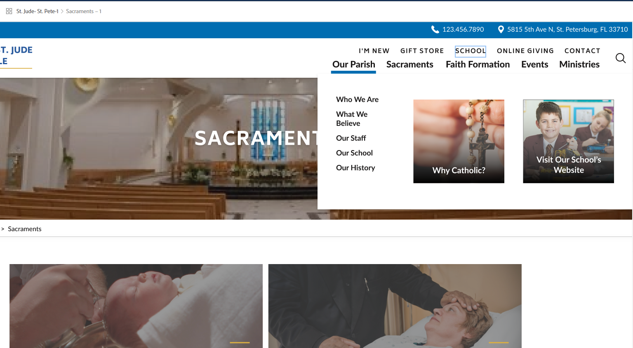This screenshot has height=348, width=633.
Task: Open the grid icon next to St. Jude breadcrumb
Action: [9, 11]
